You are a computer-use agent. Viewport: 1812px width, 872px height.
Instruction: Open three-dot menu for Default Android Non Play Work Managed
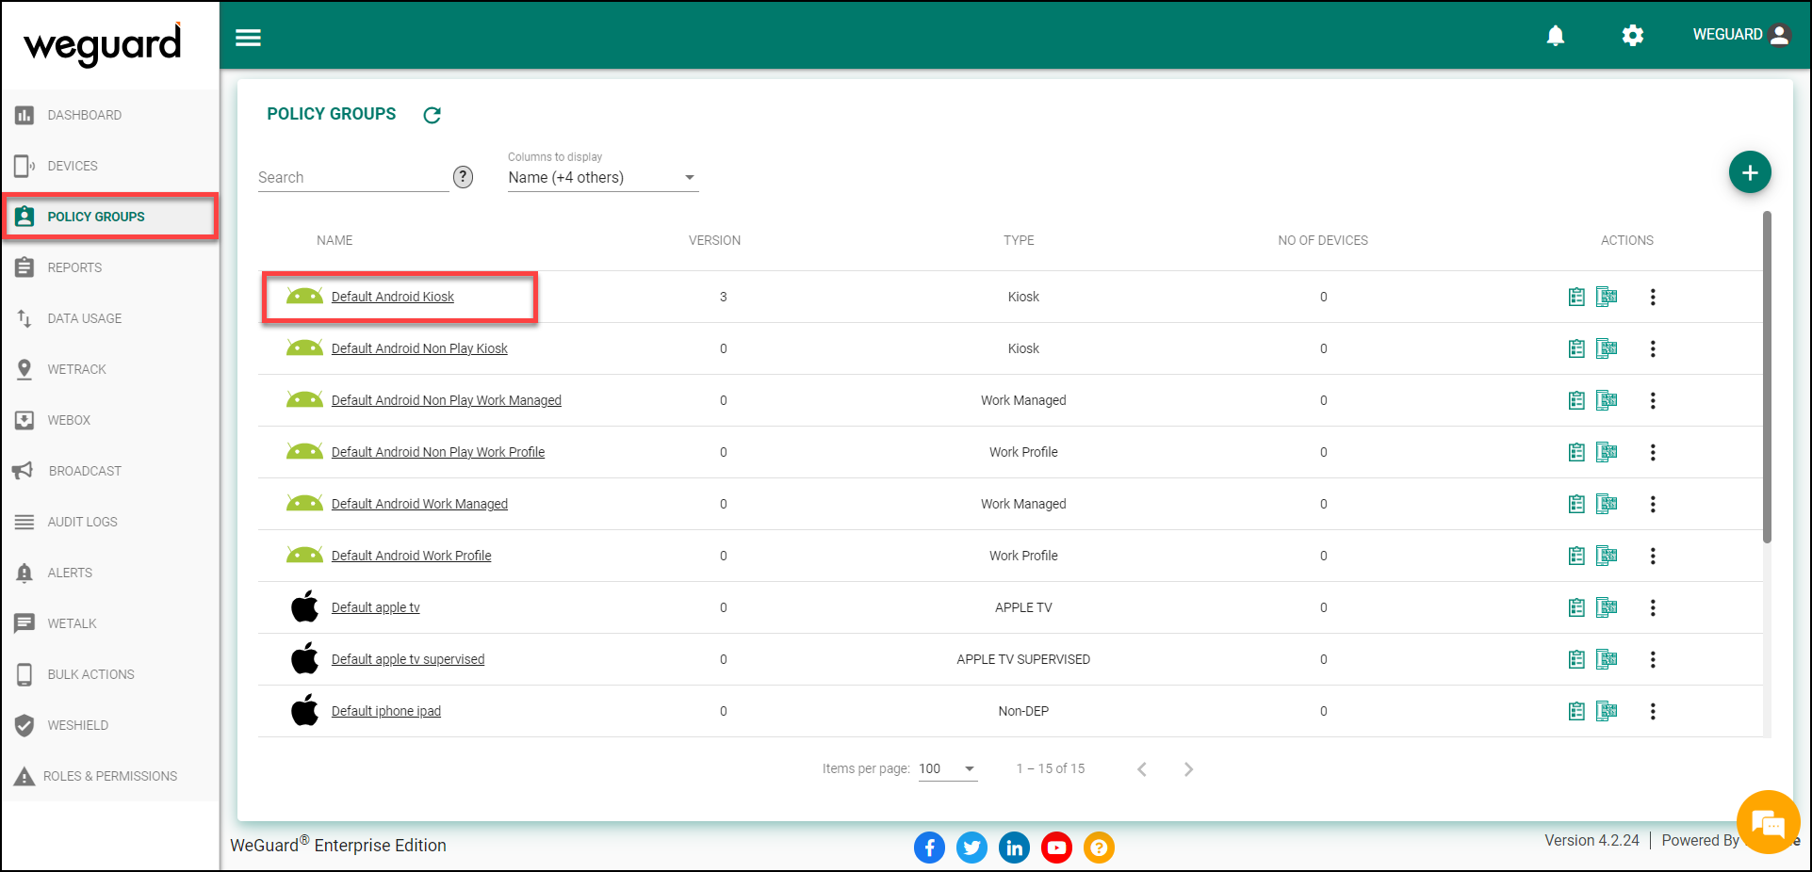tap(1653, 400)
